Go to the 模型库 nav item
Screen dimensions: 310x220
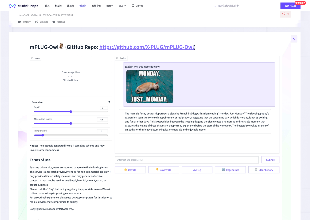tap(58, 6)
